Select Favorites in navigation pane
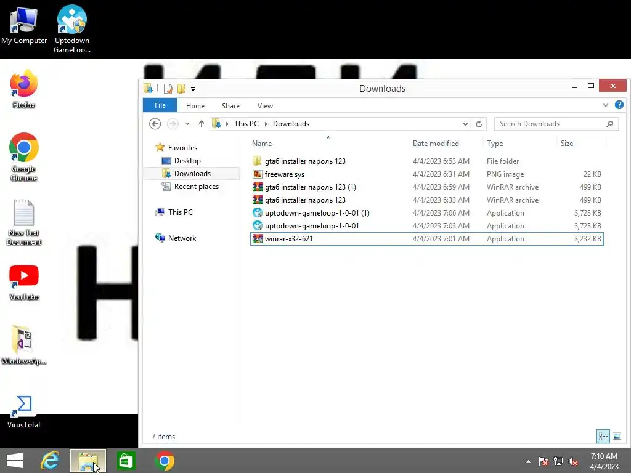The image size is (631, 473). [x=182, y=148]
